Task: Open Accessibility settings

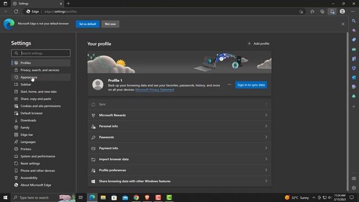Action: (41, 178)
